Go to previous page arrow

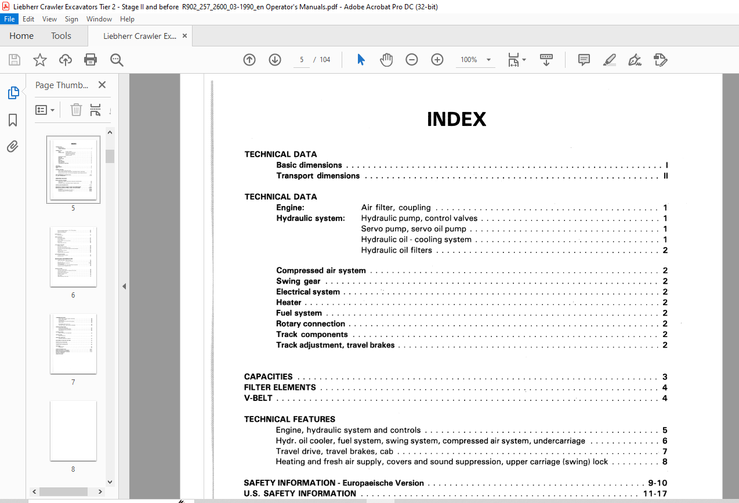pyautogui.click(x=249, y=60)
